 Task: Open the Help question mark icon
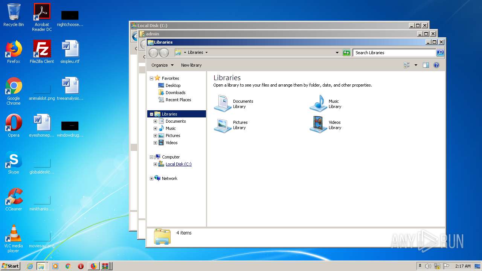436,65
